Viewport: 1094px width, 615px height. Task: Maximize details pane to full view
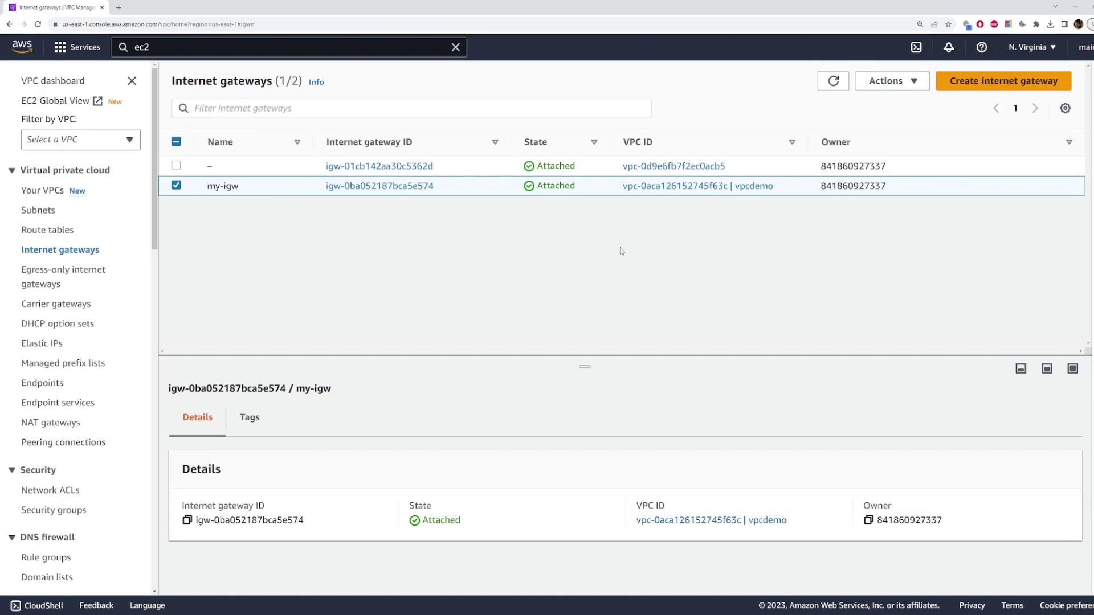pos(1072,368)
